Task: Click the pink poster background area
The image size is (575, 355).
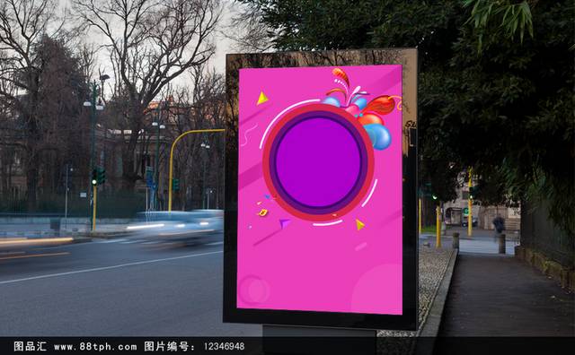Action: coord(319,267)
